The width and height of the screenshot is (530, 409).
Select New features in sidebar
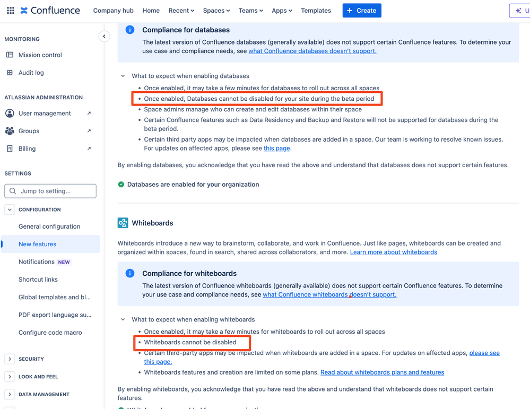pos(50,244)
